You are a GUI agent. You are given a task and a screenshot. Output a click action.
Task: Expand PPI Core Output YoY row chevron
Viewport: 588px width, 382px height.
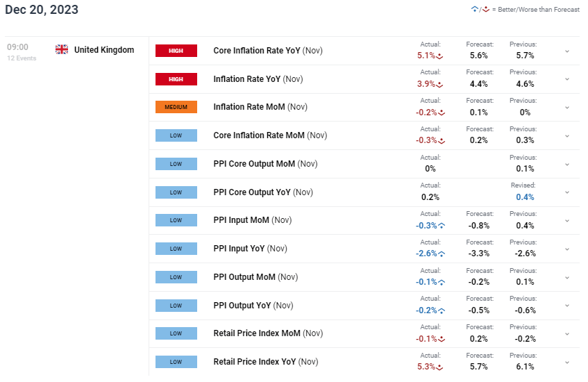(x=567, y=192)
